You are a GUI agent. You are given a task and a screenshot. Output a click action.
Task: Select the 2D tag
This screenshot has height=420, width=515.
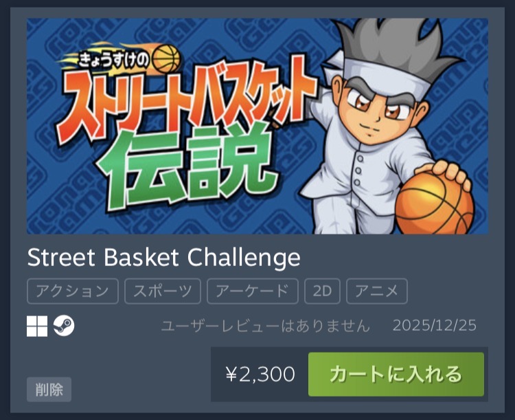322,291
